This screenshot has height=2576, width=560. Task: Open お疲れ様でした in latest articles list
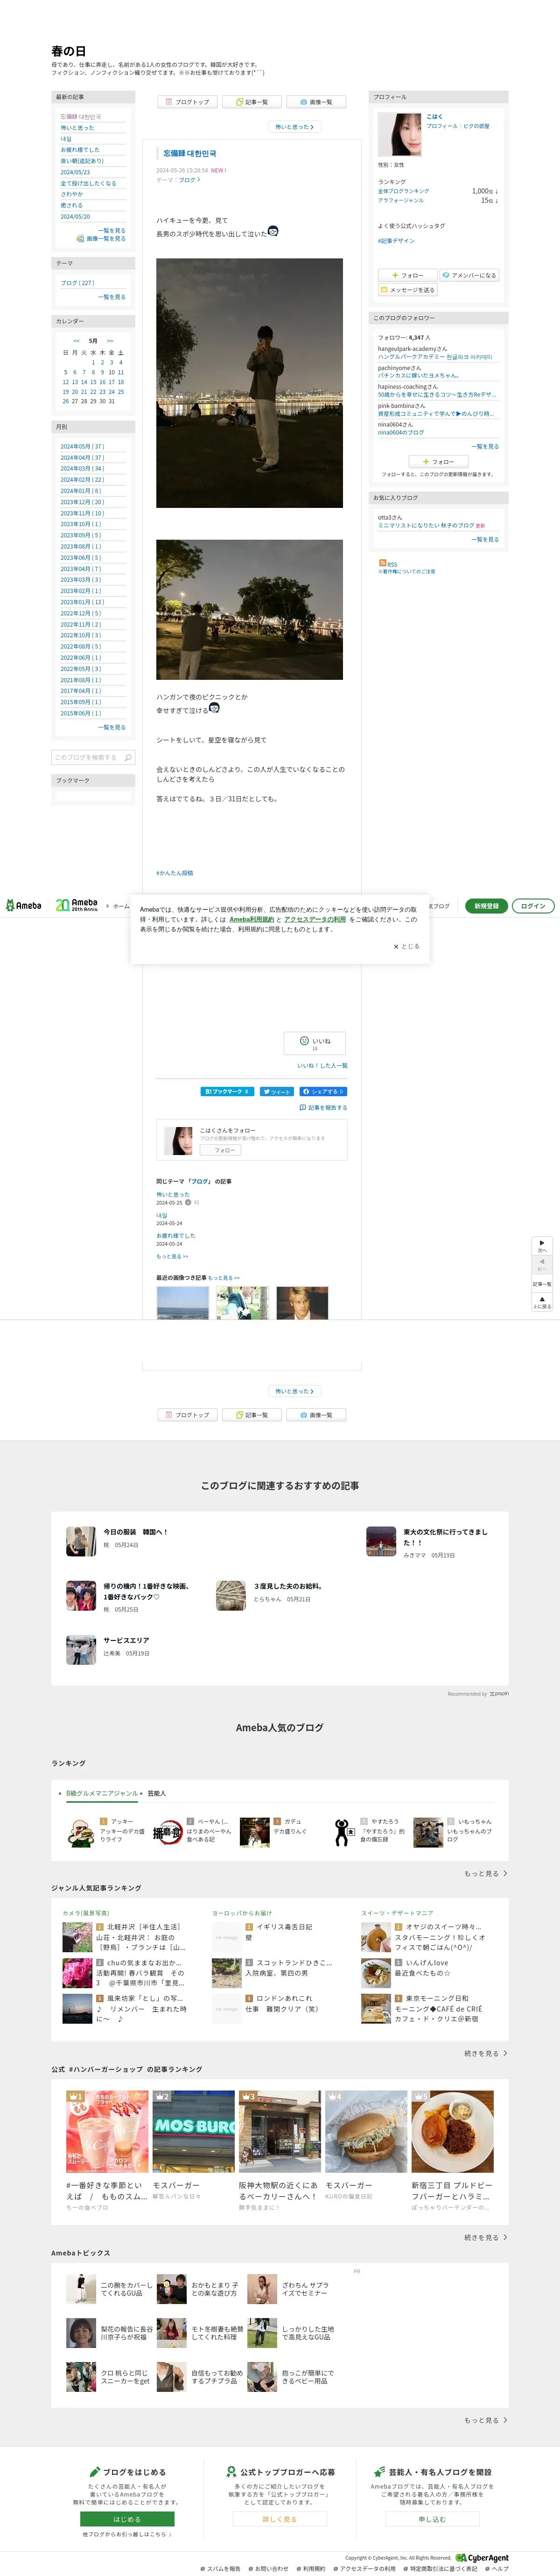pyautogui.click(x=80, y=150)
